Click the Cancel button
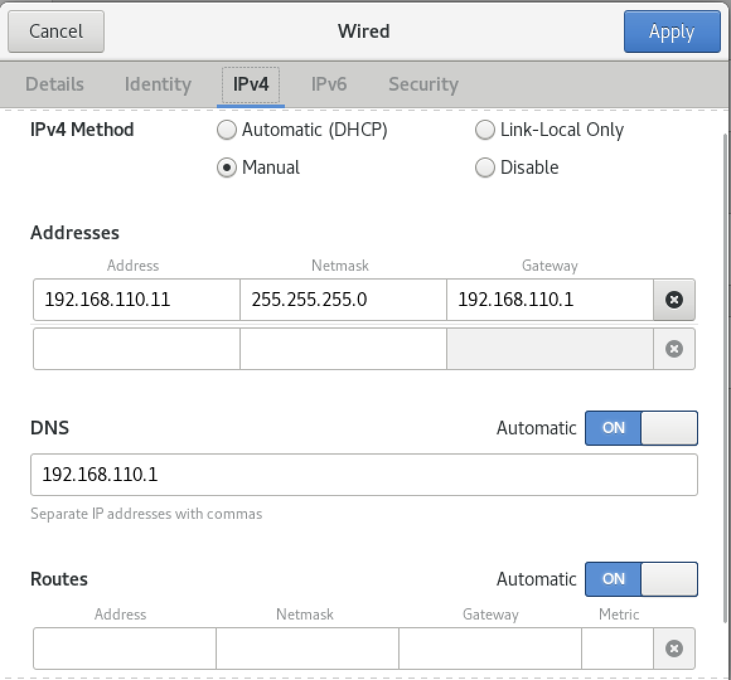The image size is (731, 680). pos(56,31)
